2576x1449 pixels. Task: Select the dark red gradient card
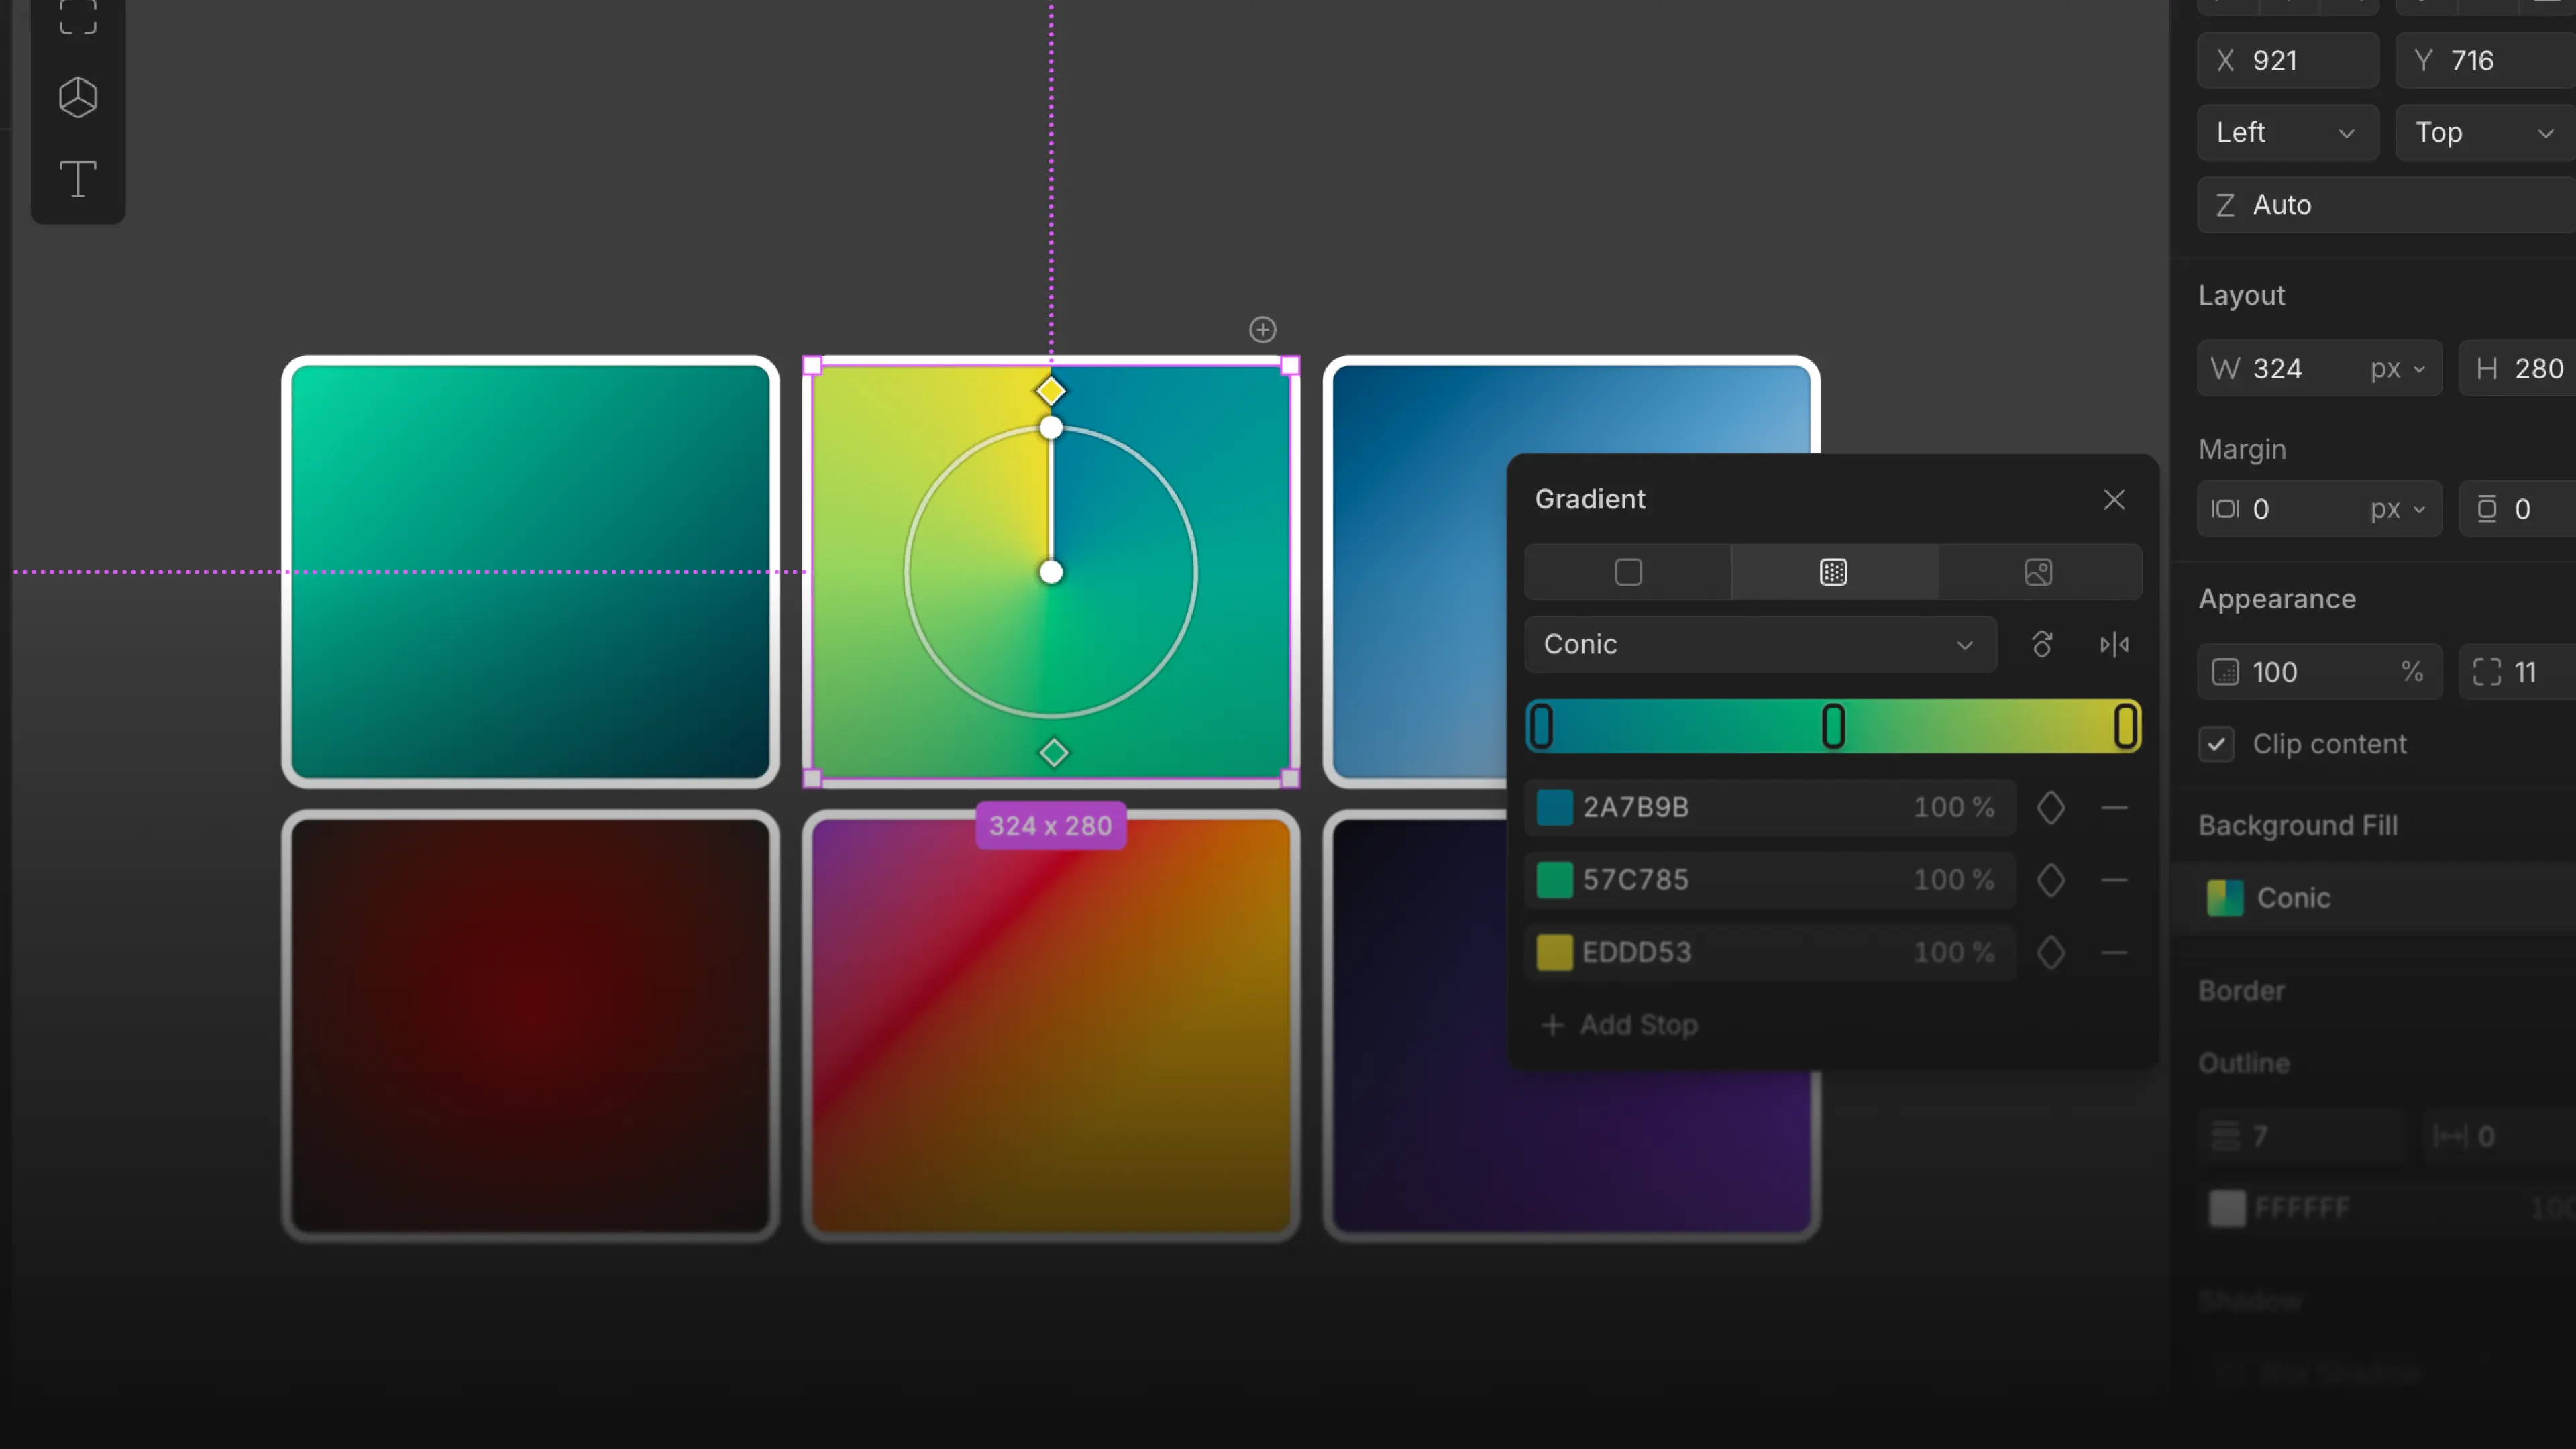click(530, 1026)
